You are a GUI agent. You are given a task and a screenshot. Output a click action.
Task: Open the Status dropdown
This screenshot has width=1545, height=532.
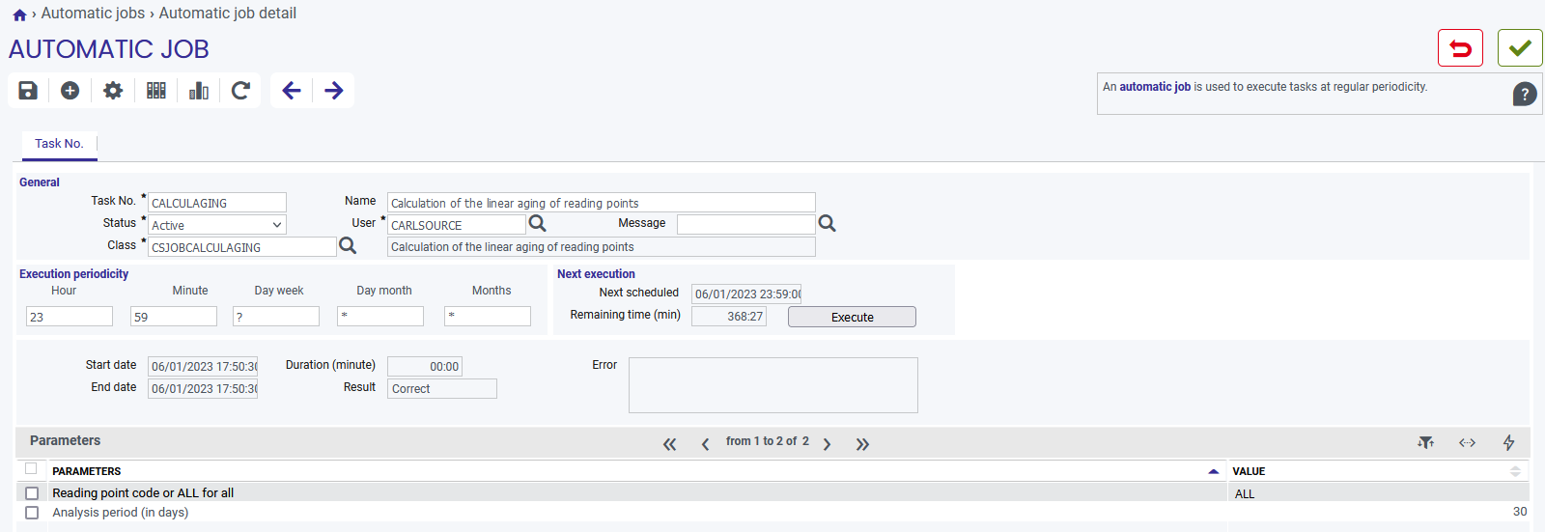click(216, 225)
